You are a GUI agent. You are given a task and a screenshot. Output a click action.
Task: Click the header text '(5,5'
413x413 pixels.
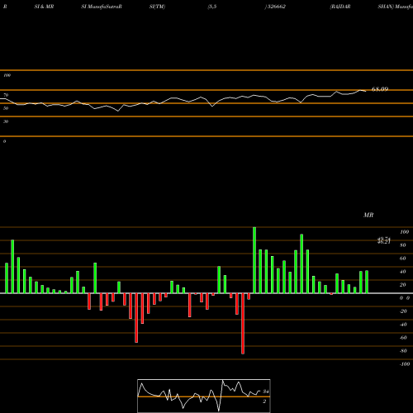(212, 7)
